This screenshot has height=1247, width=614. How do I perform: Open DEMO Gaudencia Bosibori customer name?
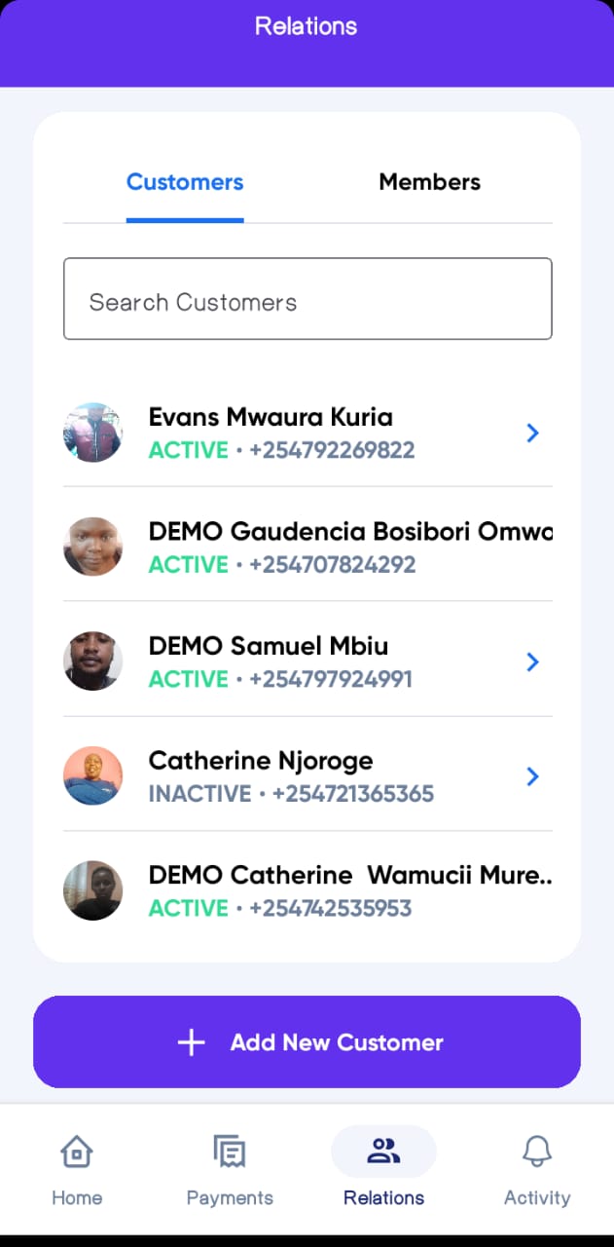349,532
